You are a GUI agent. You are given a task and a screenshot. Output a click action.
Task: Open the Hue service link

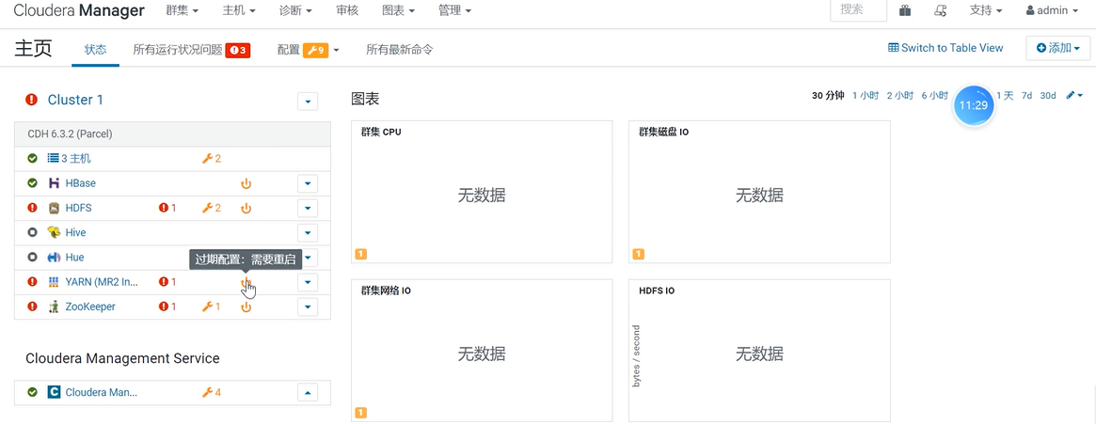click(74, 257)
